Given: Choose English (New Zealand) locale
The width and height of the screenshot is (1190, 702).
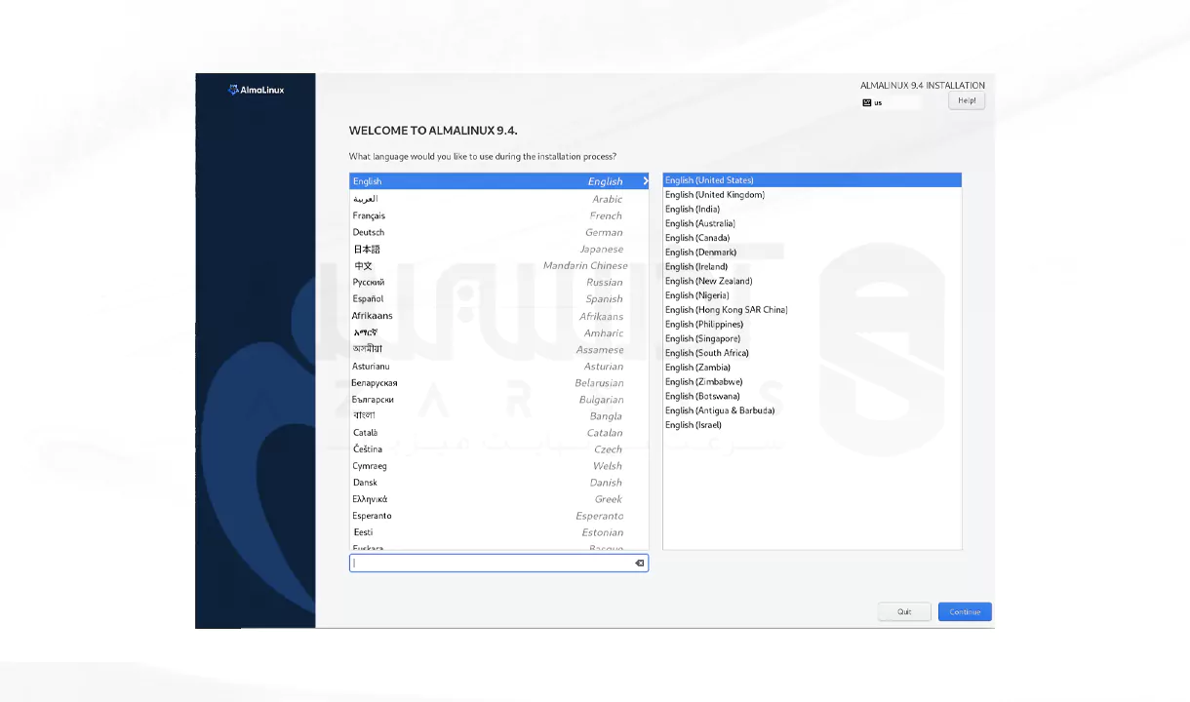Looking at the screenshot, I should 812,281.
